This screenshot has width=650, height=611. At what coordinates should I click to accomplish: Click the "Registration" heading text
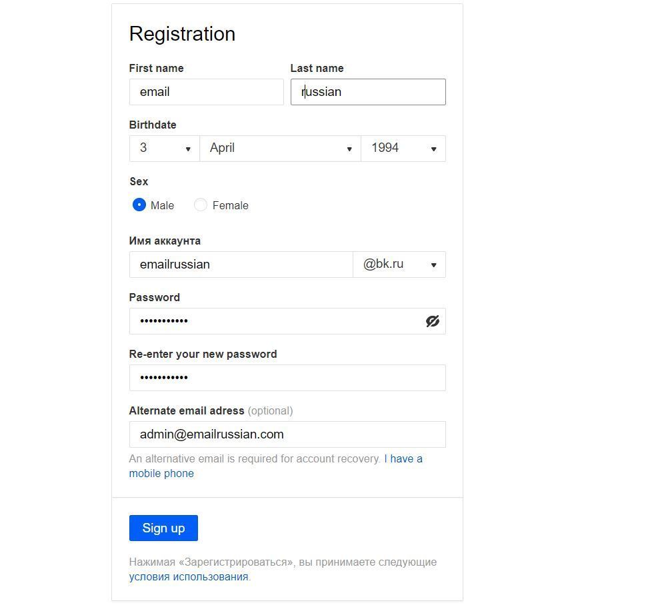[182, 34]
